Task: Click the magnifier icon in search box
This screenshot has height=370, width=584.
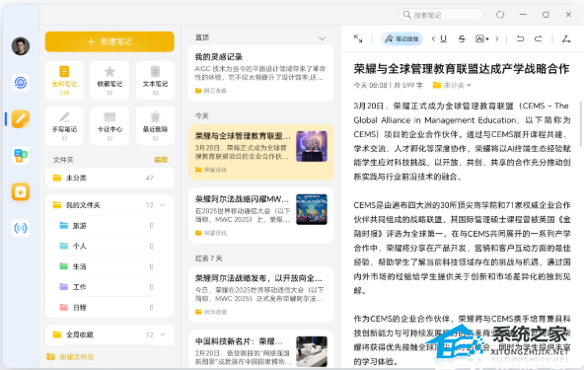Action: (407, 15)
